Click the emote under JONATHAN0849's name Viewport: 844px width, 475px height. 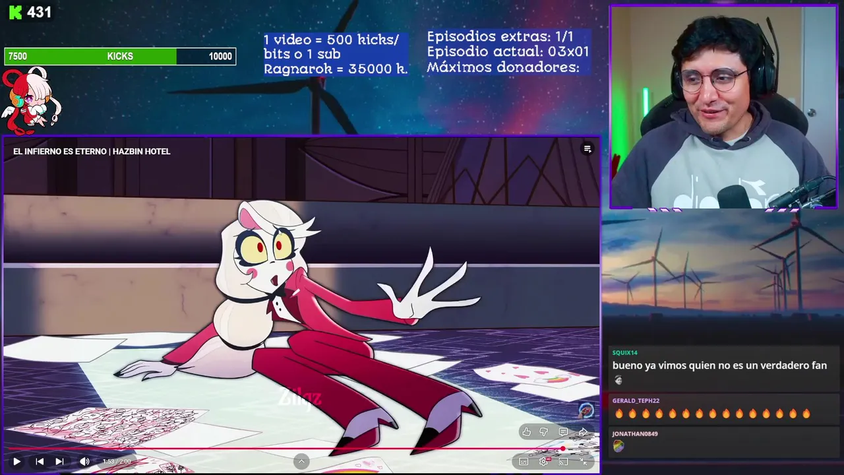point(618,447)
